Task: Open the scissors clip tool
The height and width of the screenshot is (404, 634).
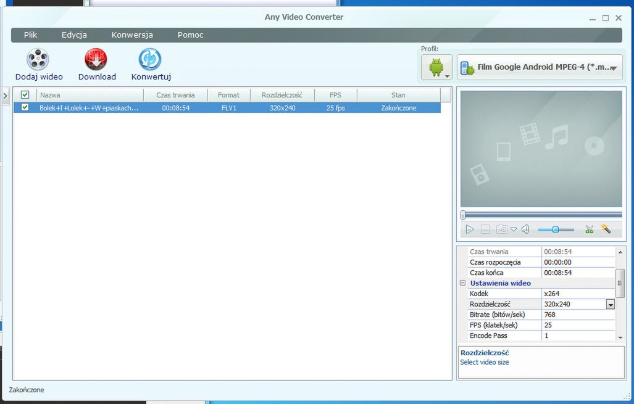Action: 589,229
